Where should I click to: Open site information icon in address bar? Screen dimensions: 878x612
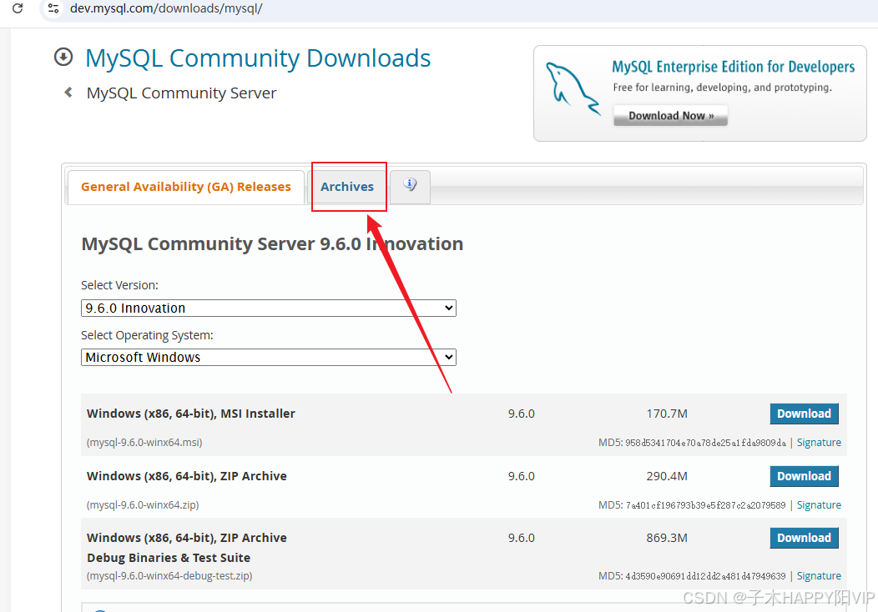click(x=53, y=8)
